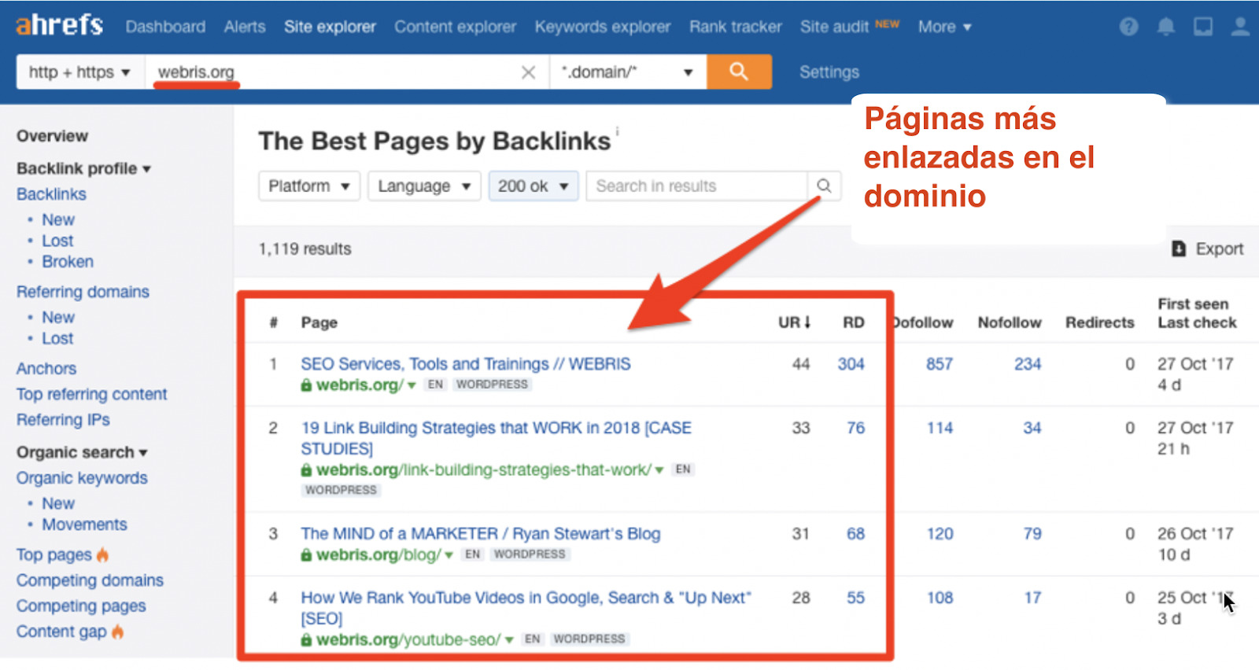The width and height of the screenshot is (1259, 670).
Task: Click the padlock icon beside webris.org/blog/
Action: 306,555
